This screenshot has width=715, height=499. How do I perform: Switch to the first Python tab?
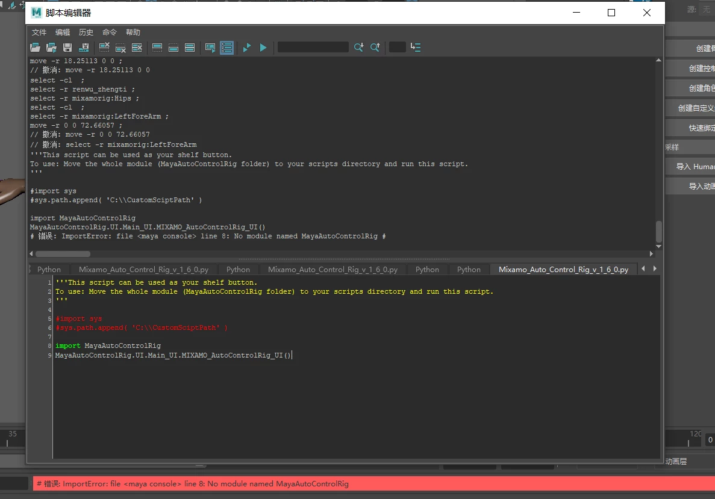(x=49, y=269)
